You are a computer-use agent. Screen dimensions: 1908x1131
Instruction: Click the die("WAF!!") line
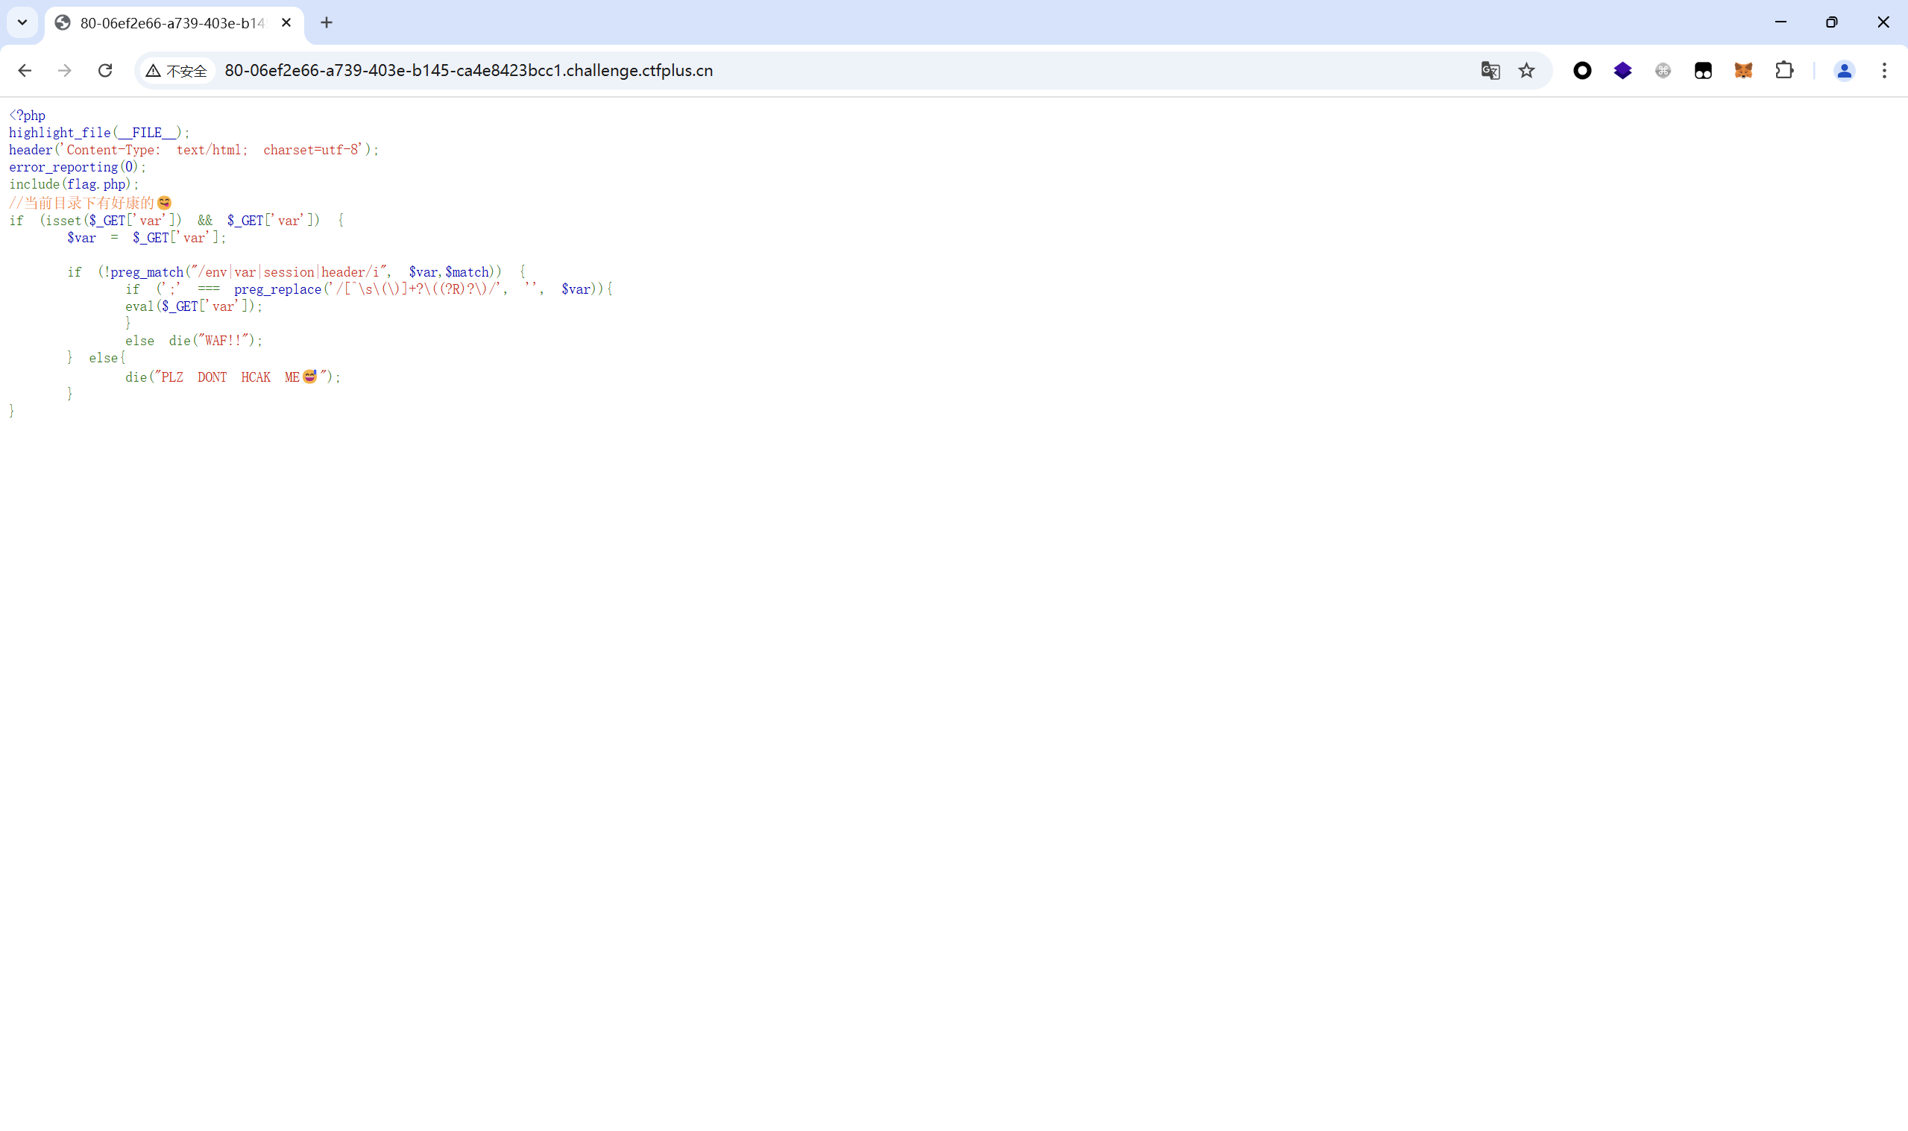[194, 341]
